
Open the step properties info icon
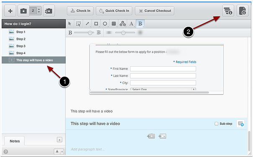click(228, 11)
